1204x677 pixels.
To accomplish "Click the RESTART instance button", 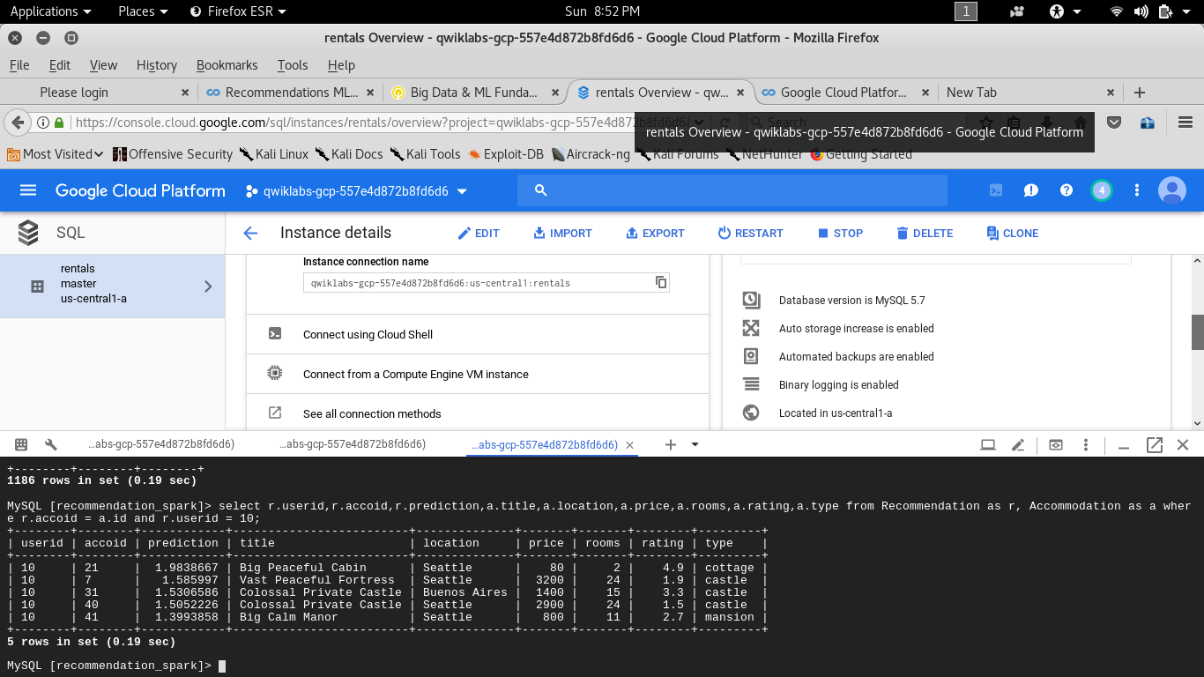I will coord(750,234).
